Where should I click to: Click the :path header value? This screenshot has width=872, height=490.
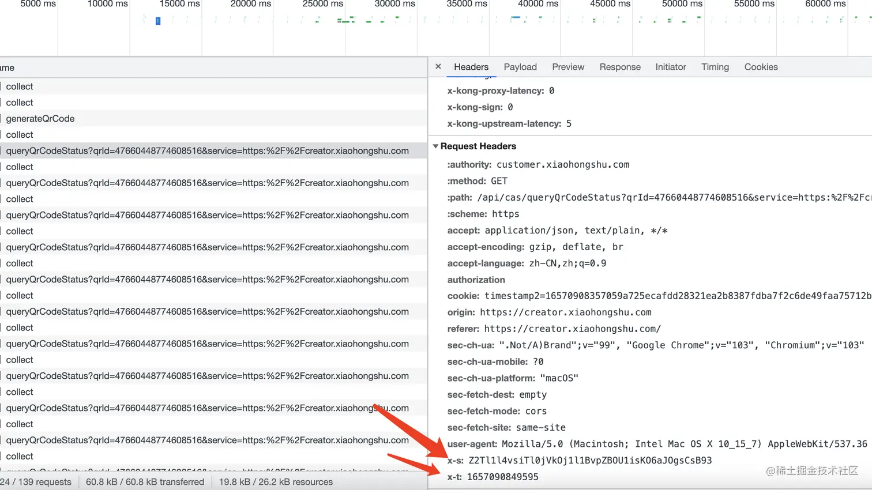pyautogui.click(x=674, y=198)
